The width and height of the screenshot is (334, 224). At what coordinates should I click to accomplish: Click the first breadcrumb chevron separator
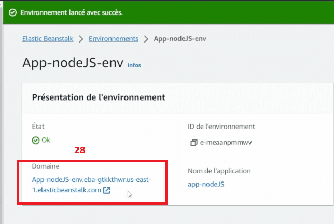click(81, 39)
